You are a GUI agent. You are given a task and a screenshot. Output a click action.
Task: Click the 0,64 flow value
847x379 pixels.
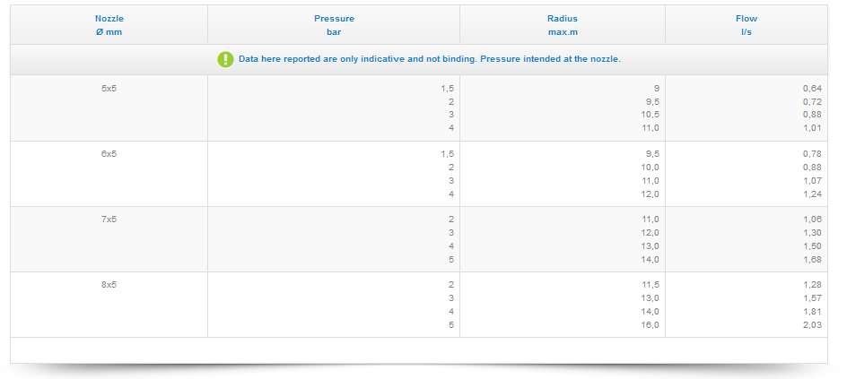[812, 88]
